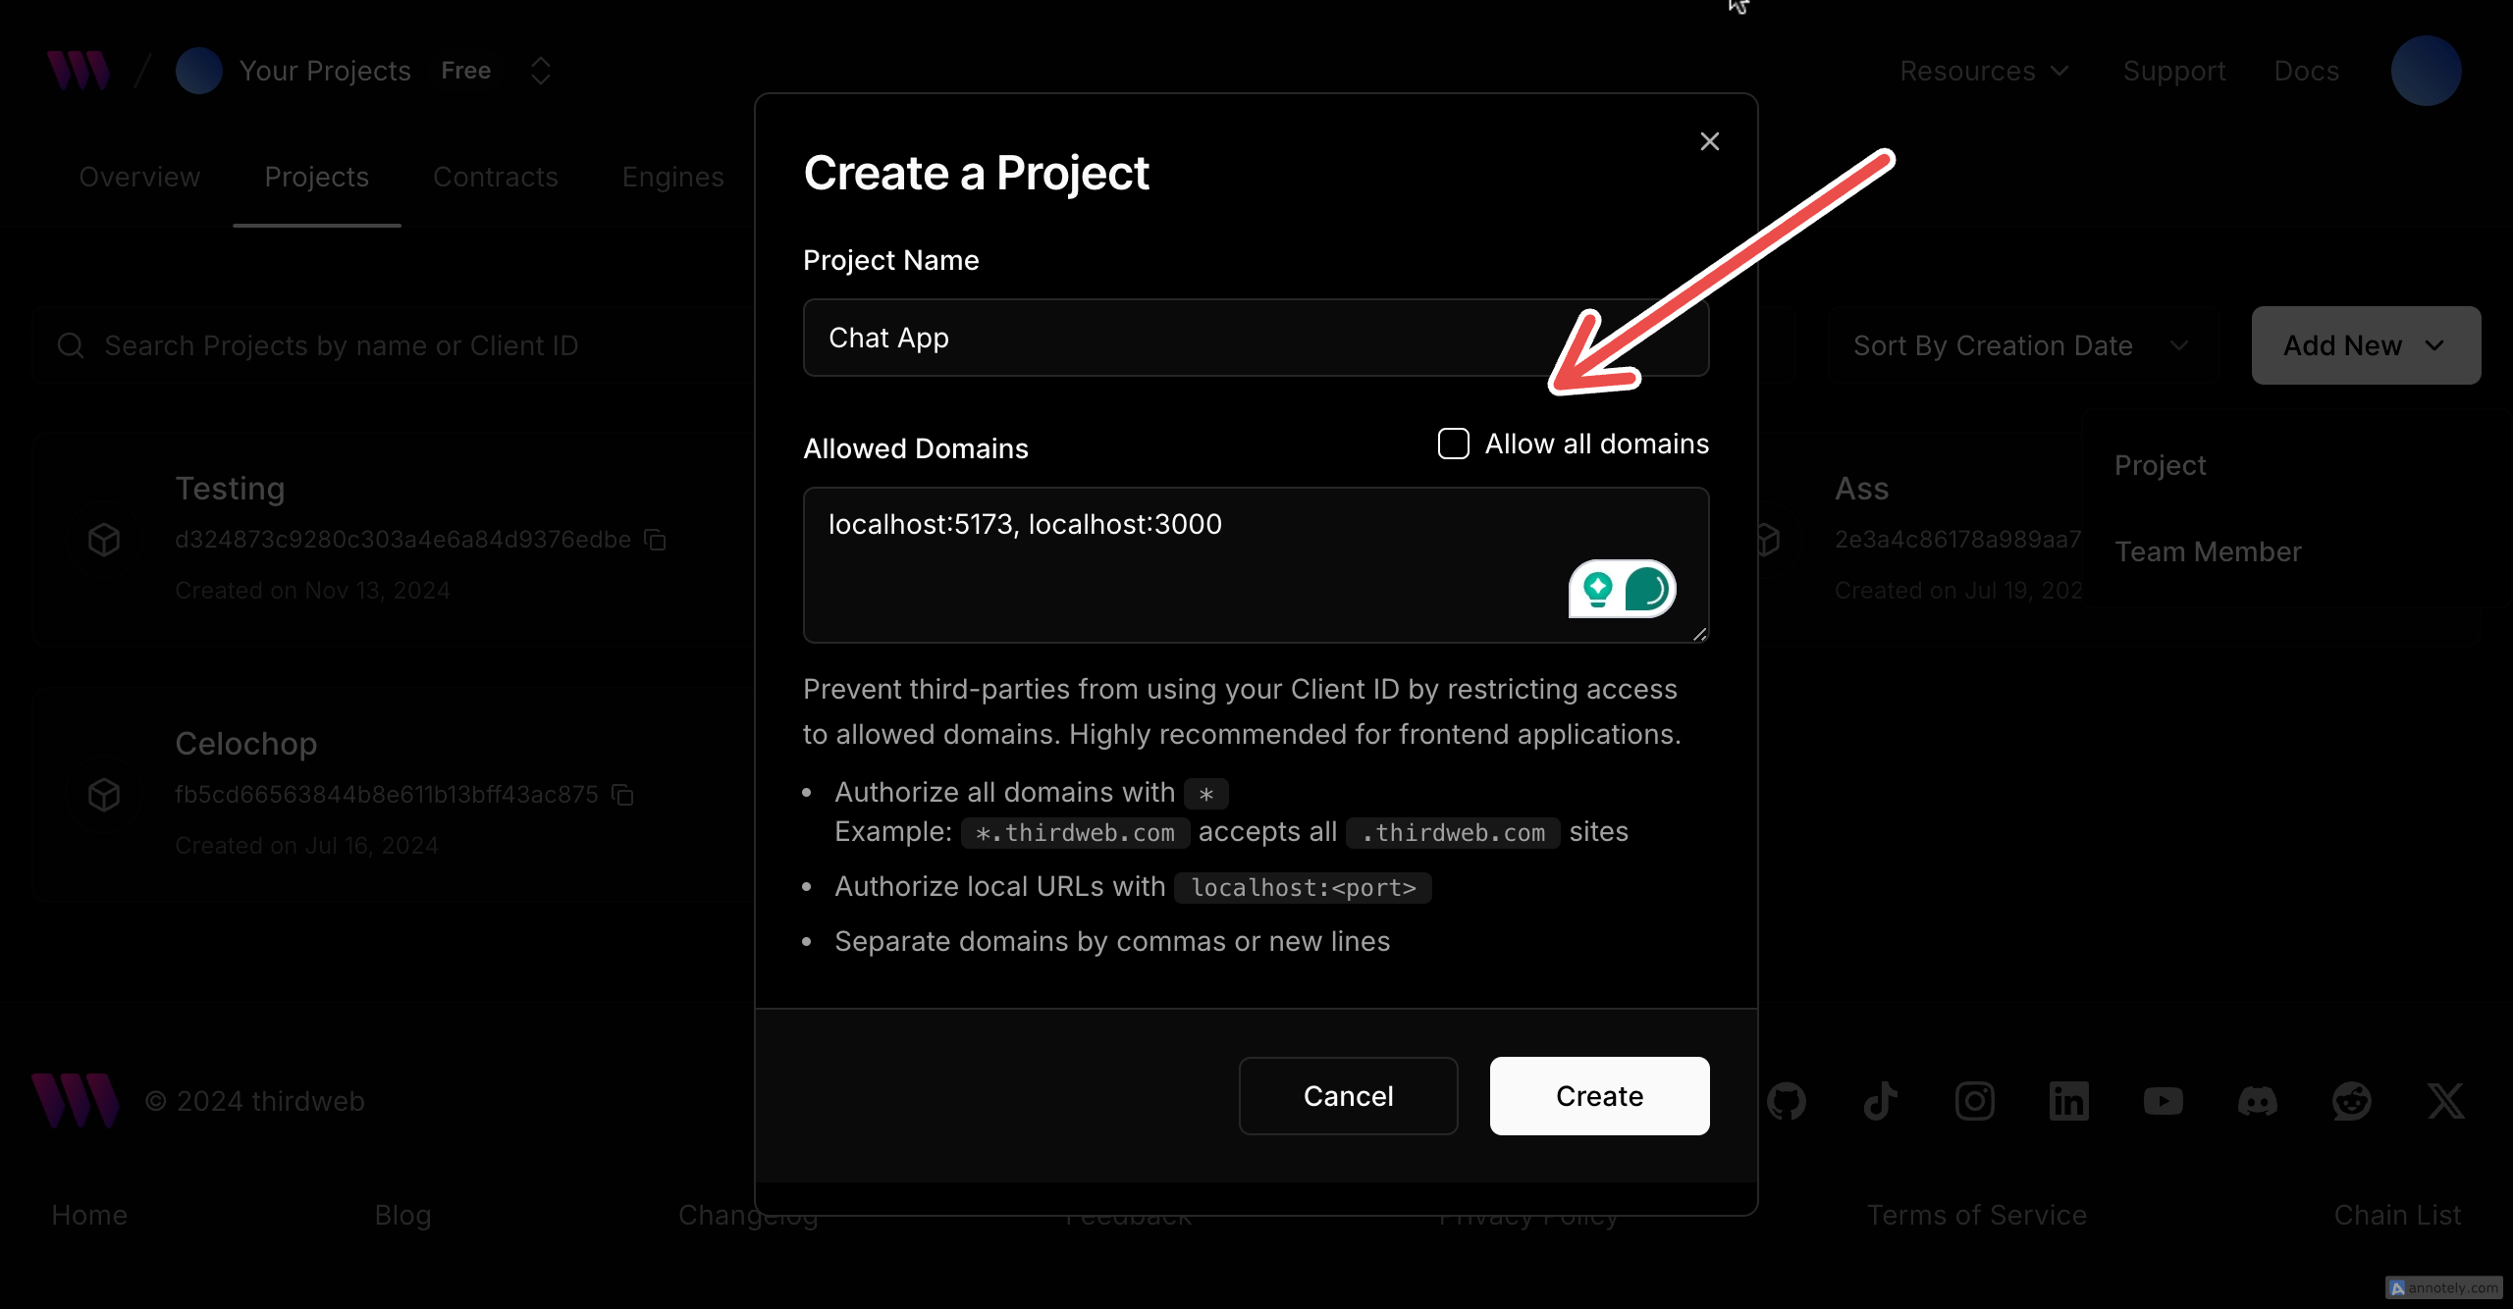Open the Reddit footer icon
Screen dimensions: 2513x1309
coord(2351,1101)
